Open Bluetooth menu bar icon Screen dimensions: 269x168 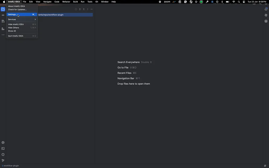point(222,2)
